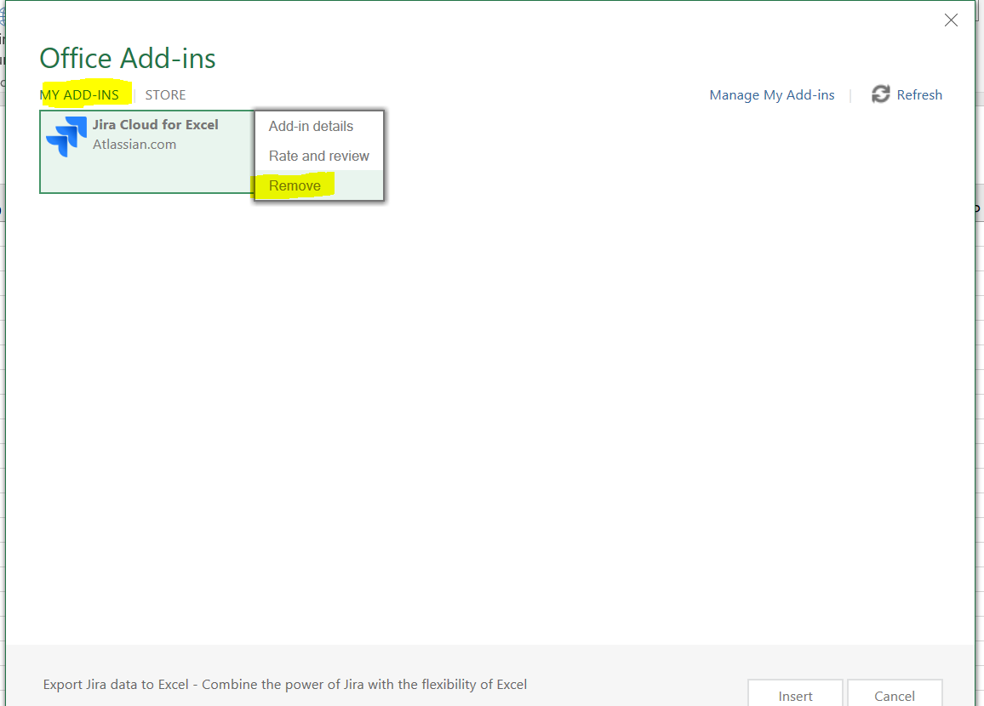This screenshot has height=706, width=984.
Task: Select the highlighted MY ADD-INS tab
Action: click(x=79, y=94)
